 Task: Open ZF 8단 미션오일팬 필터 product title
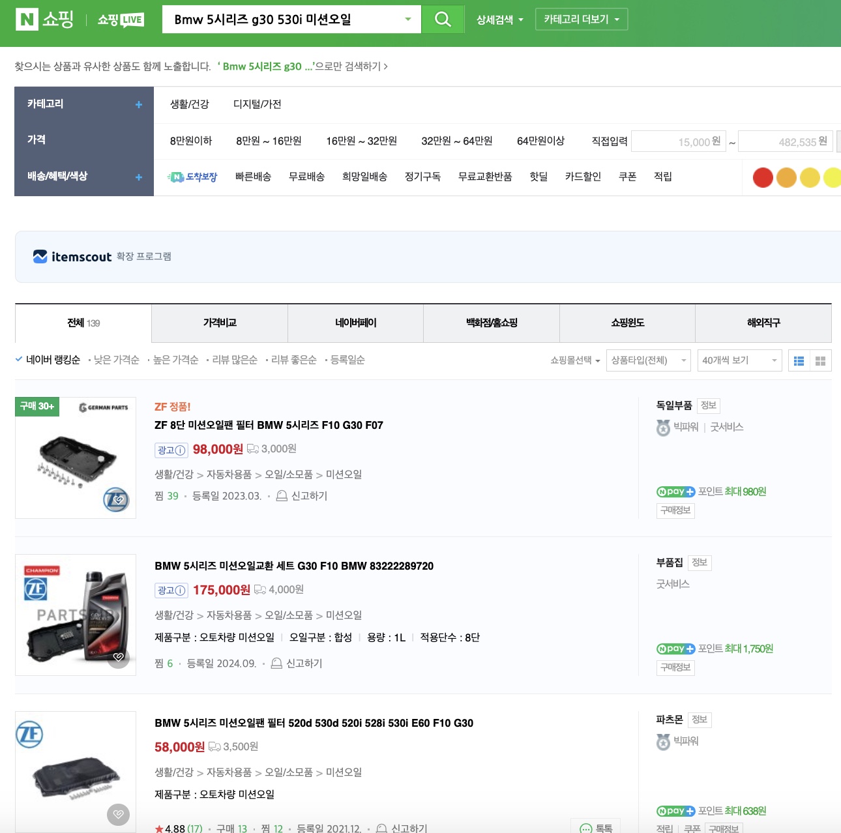[x=269, y=425]
